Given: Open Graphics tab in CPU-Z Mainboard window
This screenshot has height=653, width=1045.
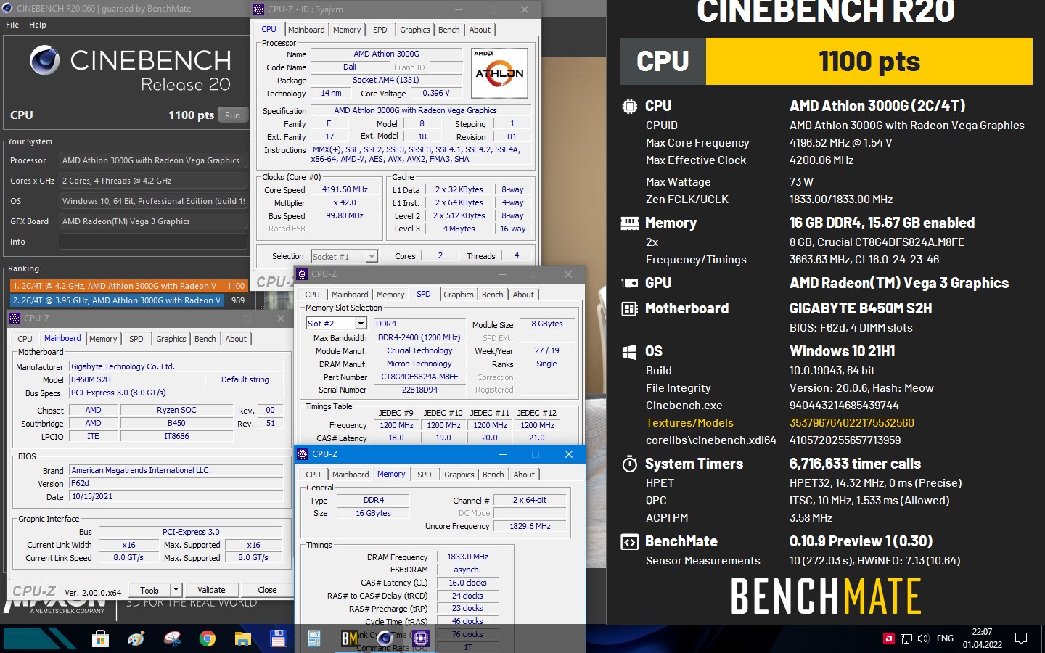Looking at the screenshot, I should pyautogui.click(x=171, y=339).
